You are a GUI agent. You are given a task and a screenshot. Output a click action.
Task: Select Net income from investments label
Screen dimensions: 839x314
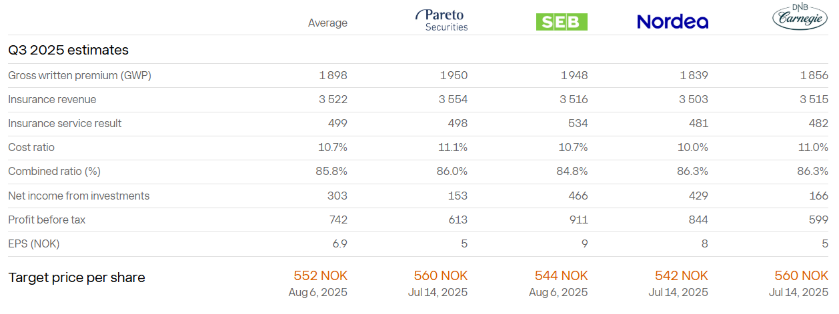coord(79,196)
